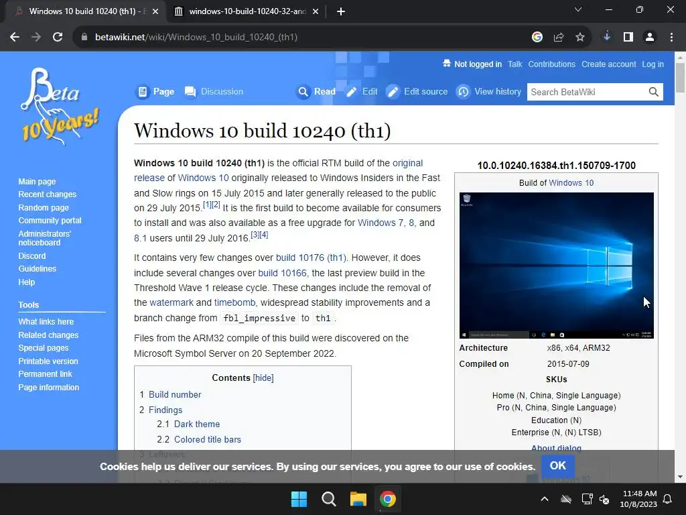This screenshot has width=686, height=515.
Task: Click the Log in link
Action: [x=653, y=64]
